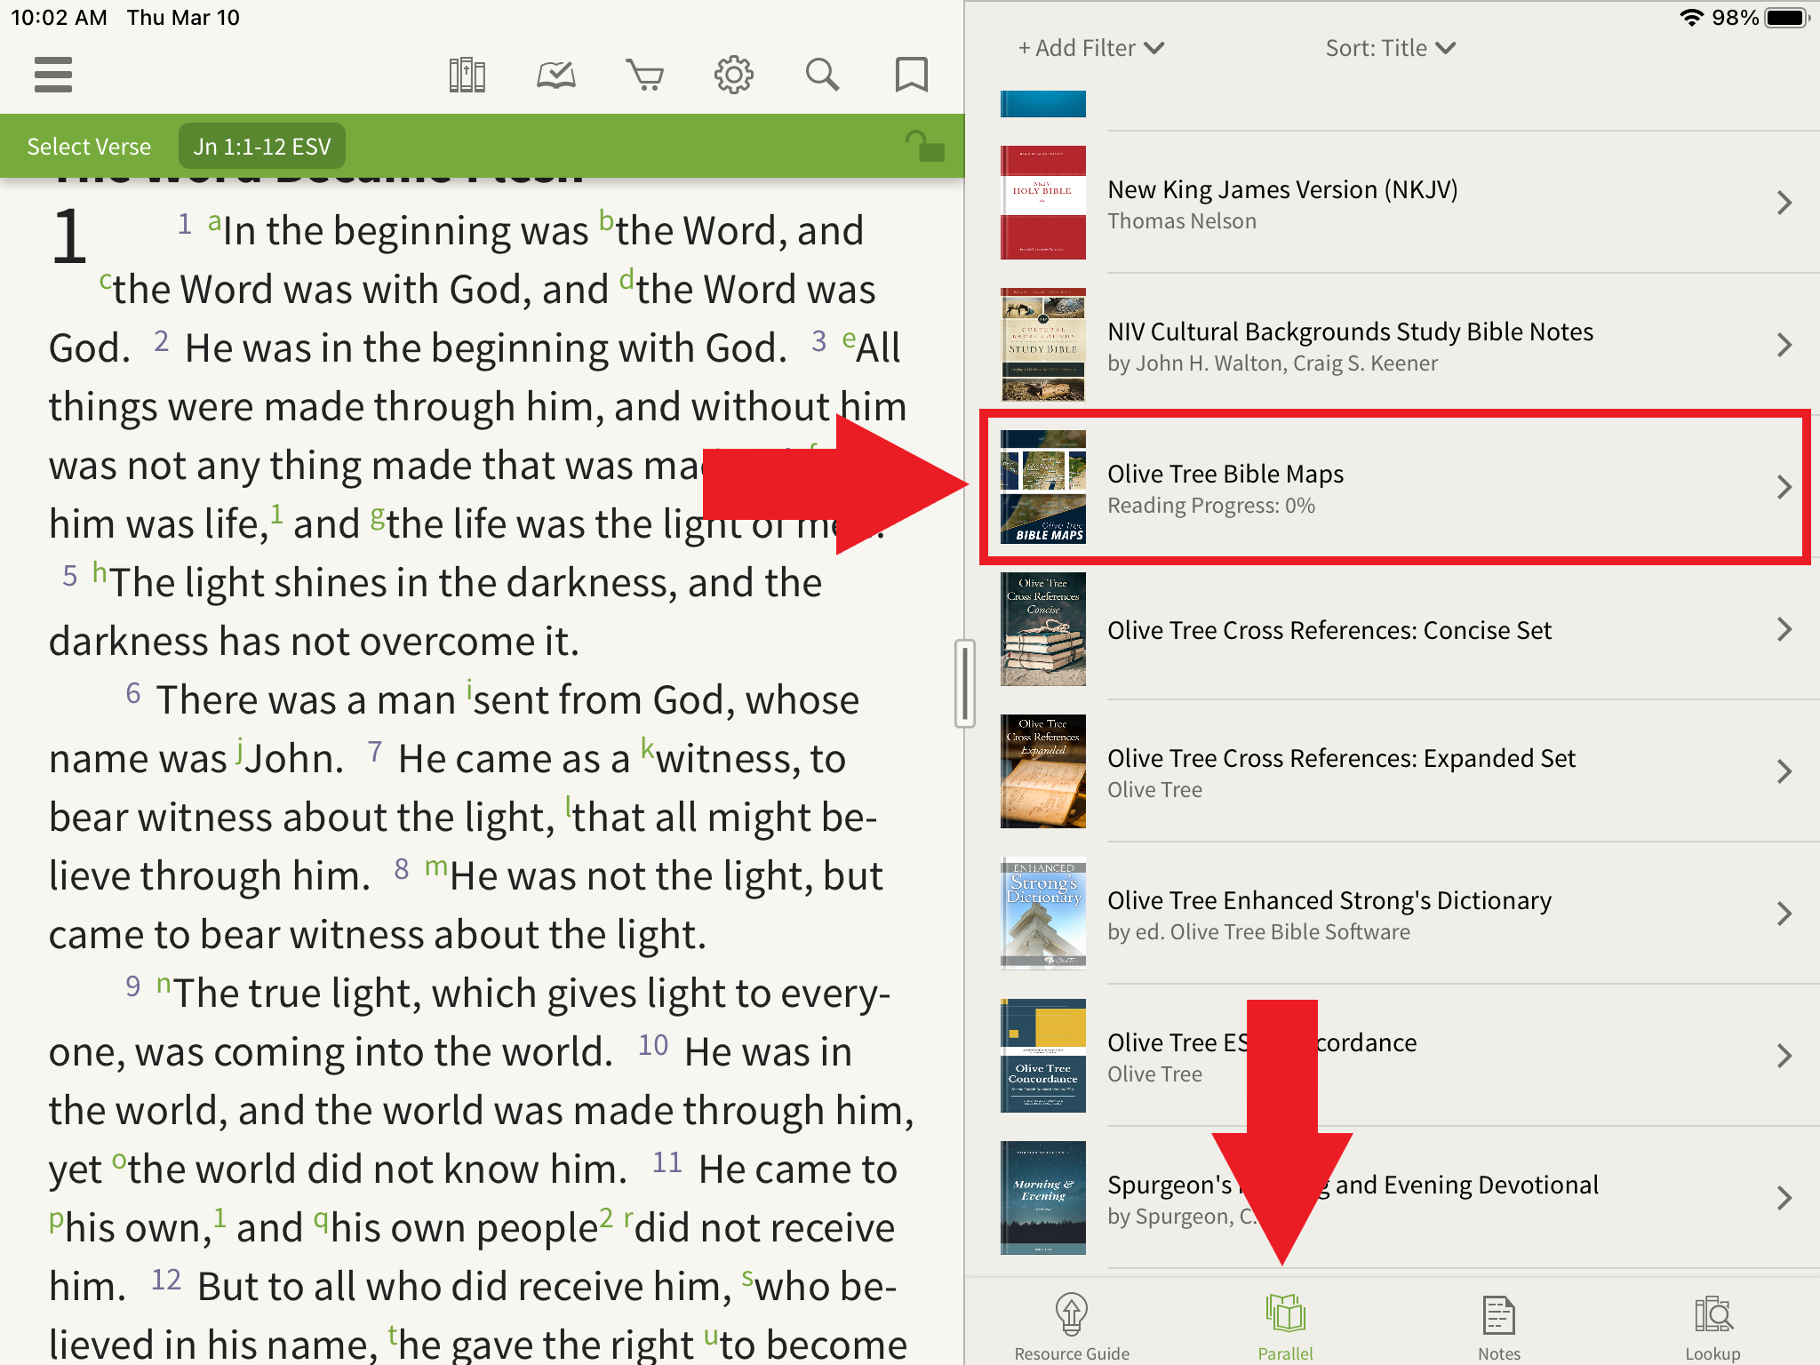Expand the Add Filter dropdown
1820x1365 pixels.
coord(1090,48)
